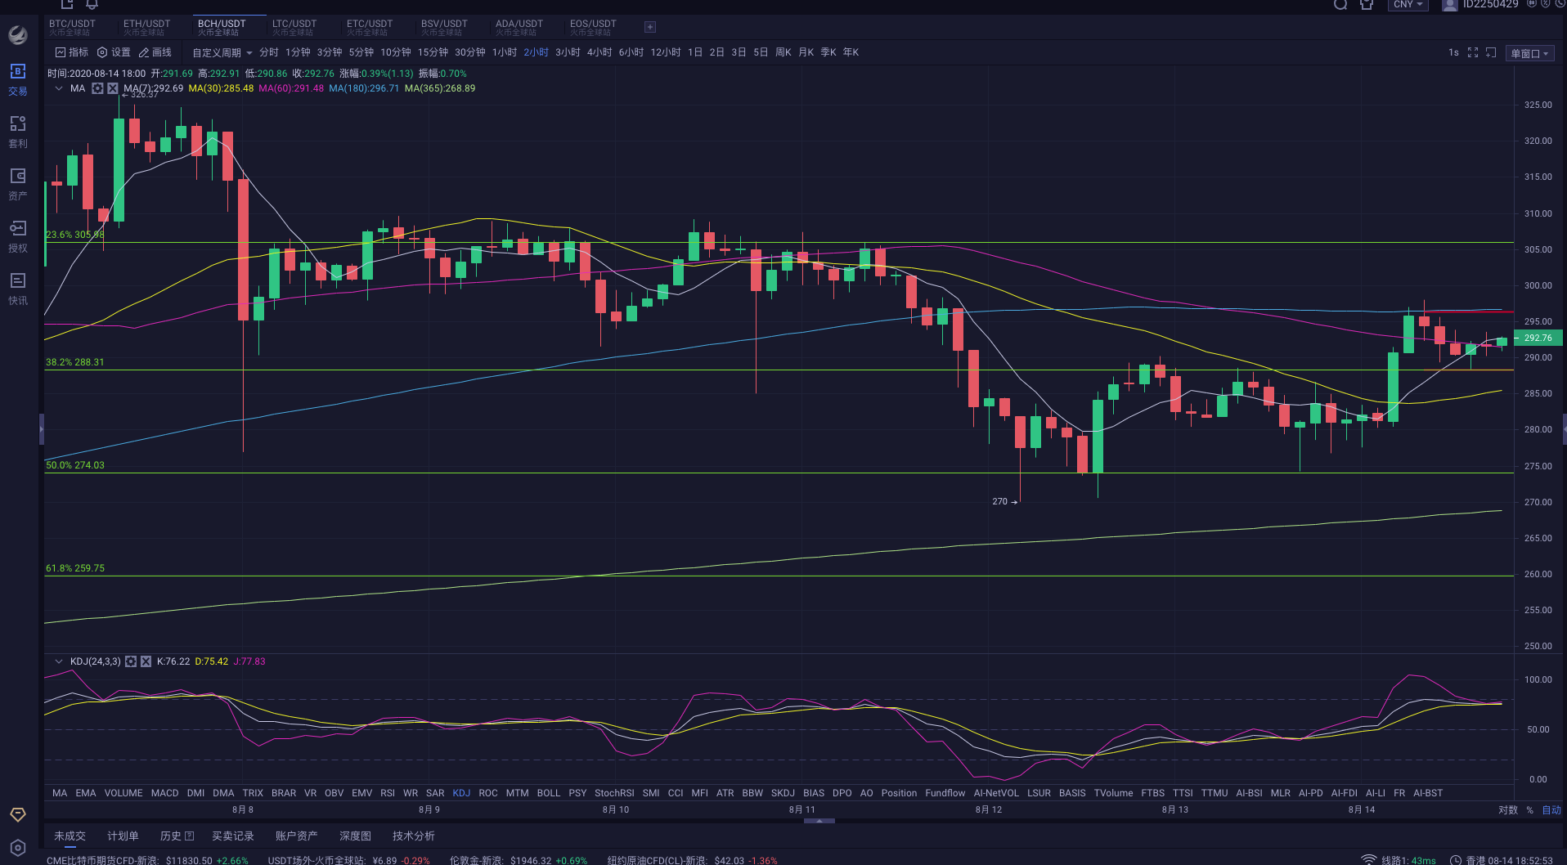
Task: Collapse the KDJ indicator panel chevron
Action: pos(58,661)
